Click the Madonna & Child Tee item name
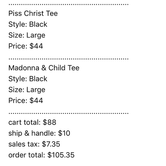 [44, 68]
